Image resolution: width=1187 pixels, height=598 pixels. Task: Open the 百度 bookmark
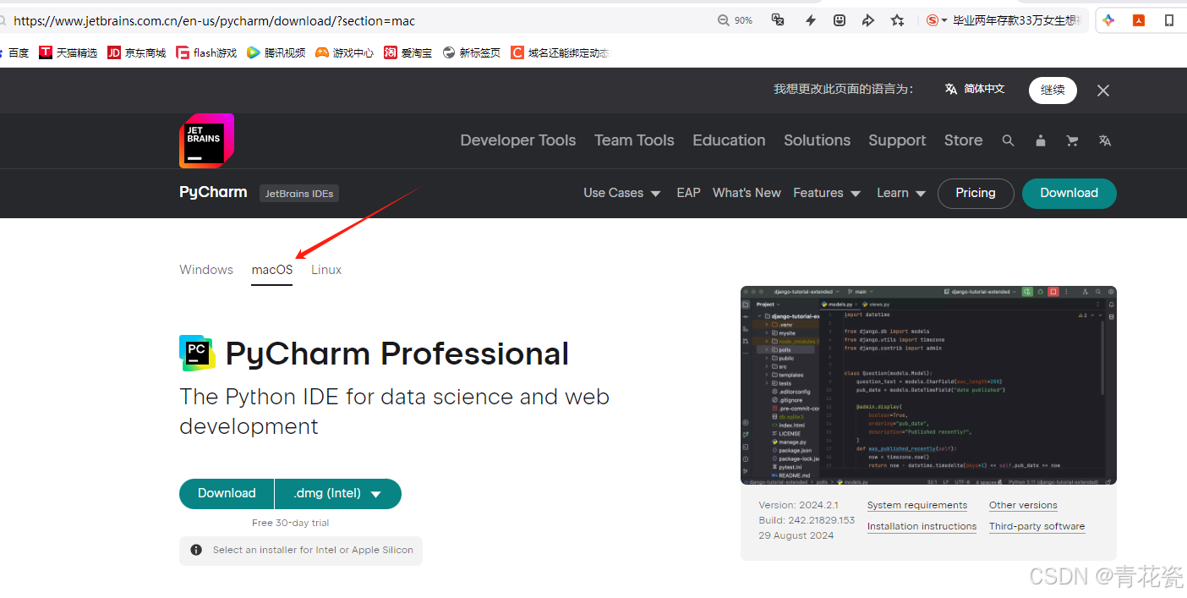point(14,52)
